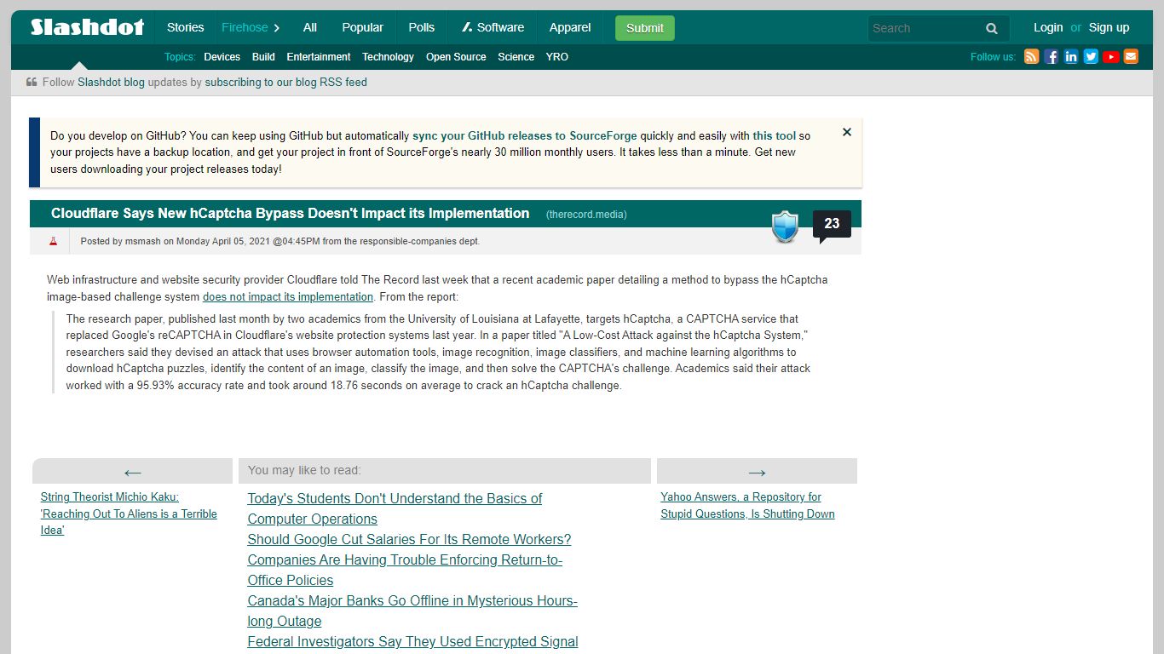
Task: Open the Return-to-Office Policies story
Action: pyautogui.click(x=405, y=570)
